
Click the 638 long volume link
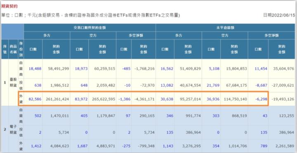pos(38,86)
